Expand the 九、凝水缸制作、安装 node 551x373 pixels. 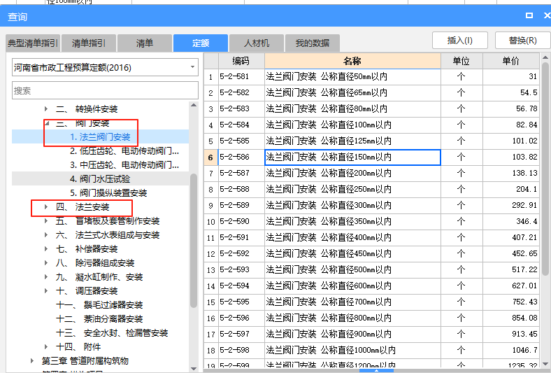[46, 276]
